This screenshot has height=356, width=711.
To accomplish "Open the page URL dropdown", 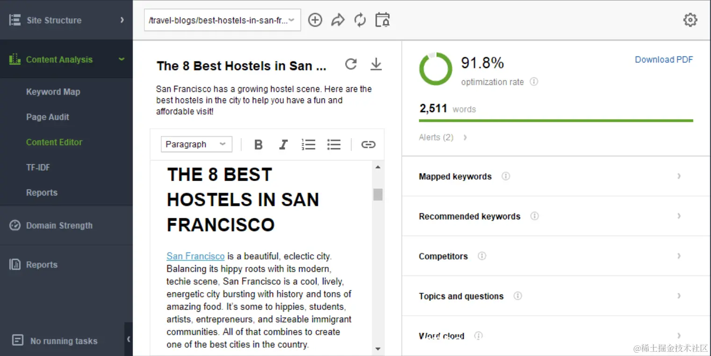I will (x=223, y=20).
